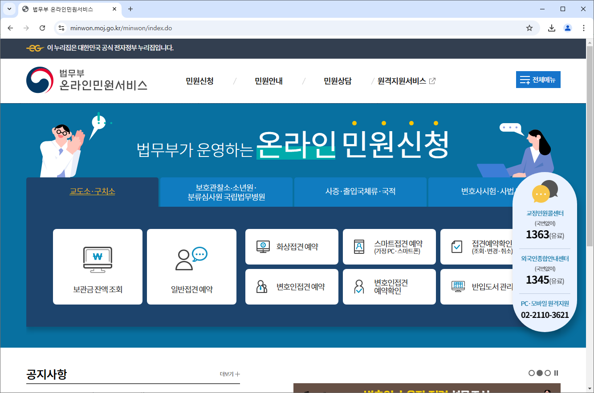Switch to the 사증·출입국체류·국적 tab
This screenshot has width=594, height=393.
[360, 192]
